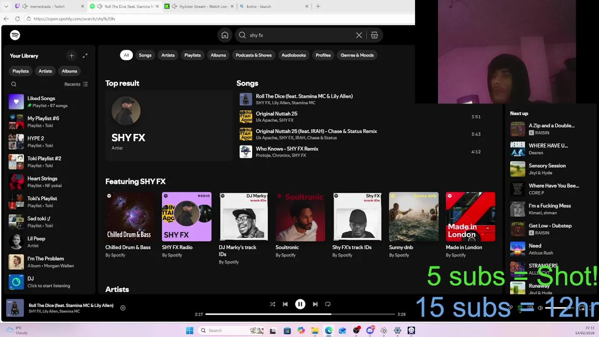Select the Artists search filter
The image size is (599, 337).
(x=168, y=55)
